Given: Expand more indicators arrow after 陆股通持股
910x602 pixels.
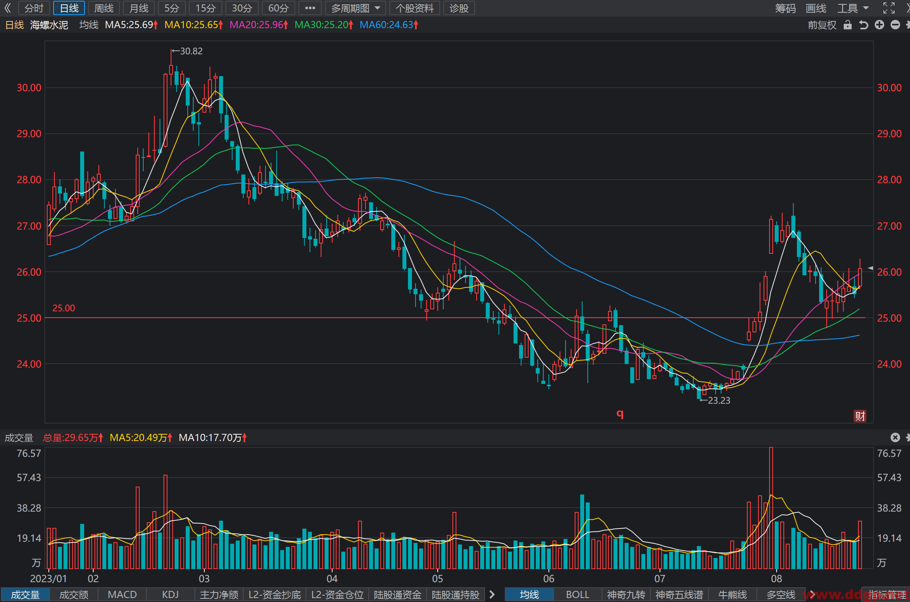Looking at the screenshot, I should (492, 594).
